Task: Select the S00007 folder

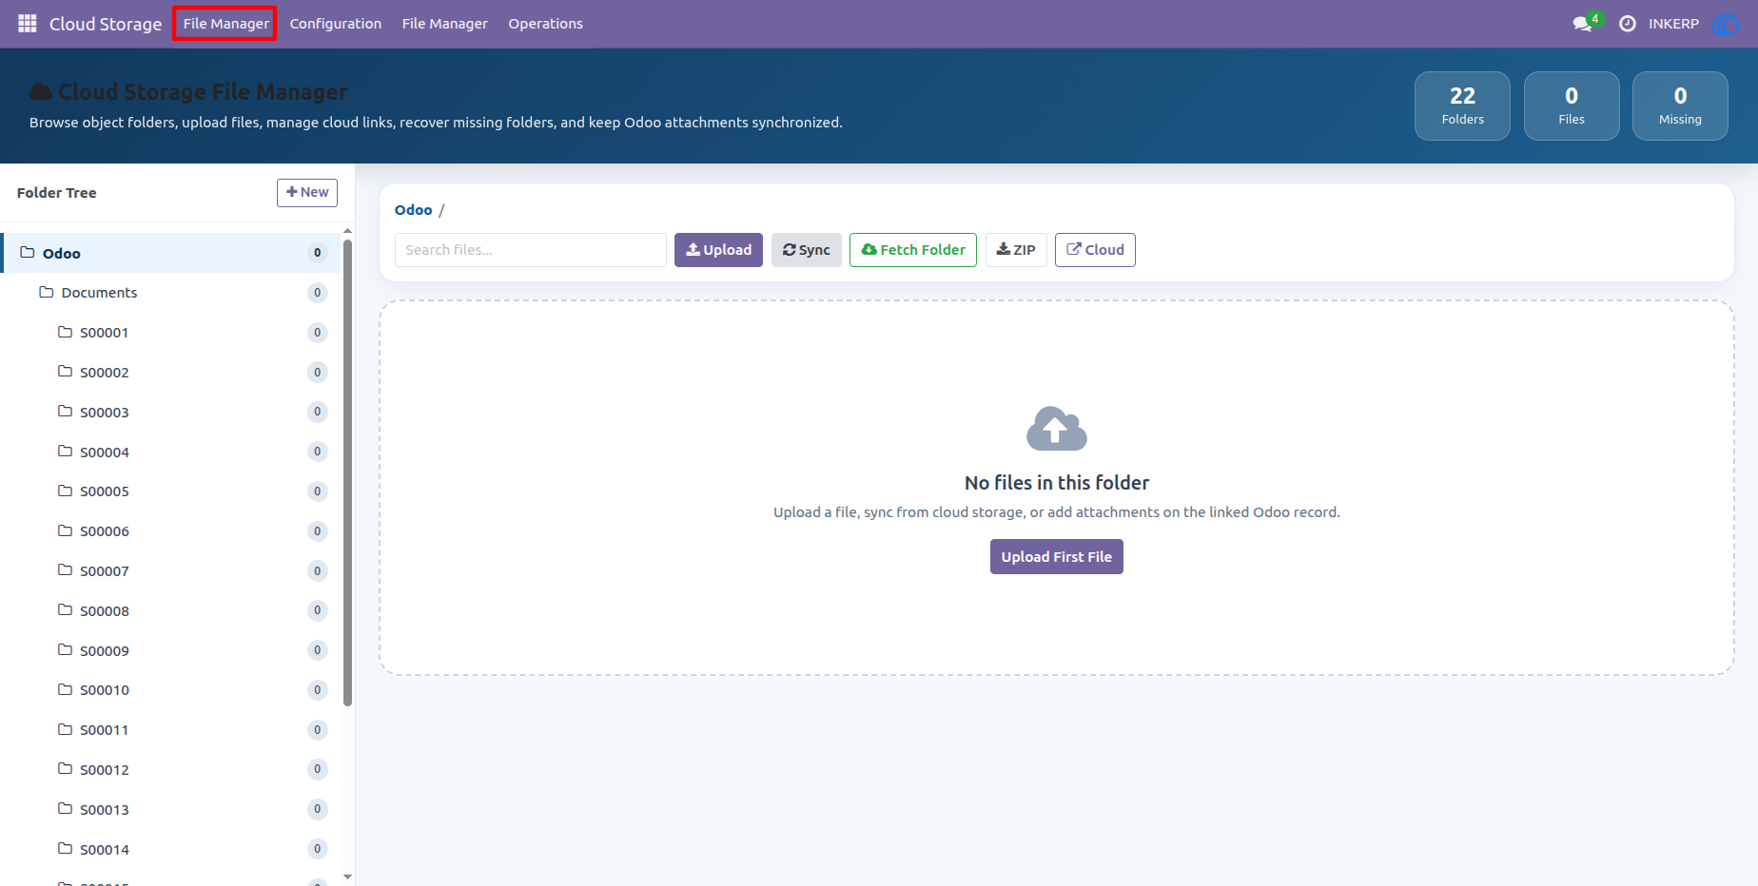Action: coord(171,570)
